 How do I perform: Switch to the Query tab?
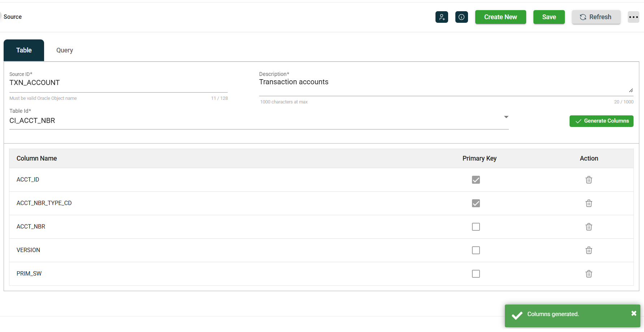pos(65,50)
